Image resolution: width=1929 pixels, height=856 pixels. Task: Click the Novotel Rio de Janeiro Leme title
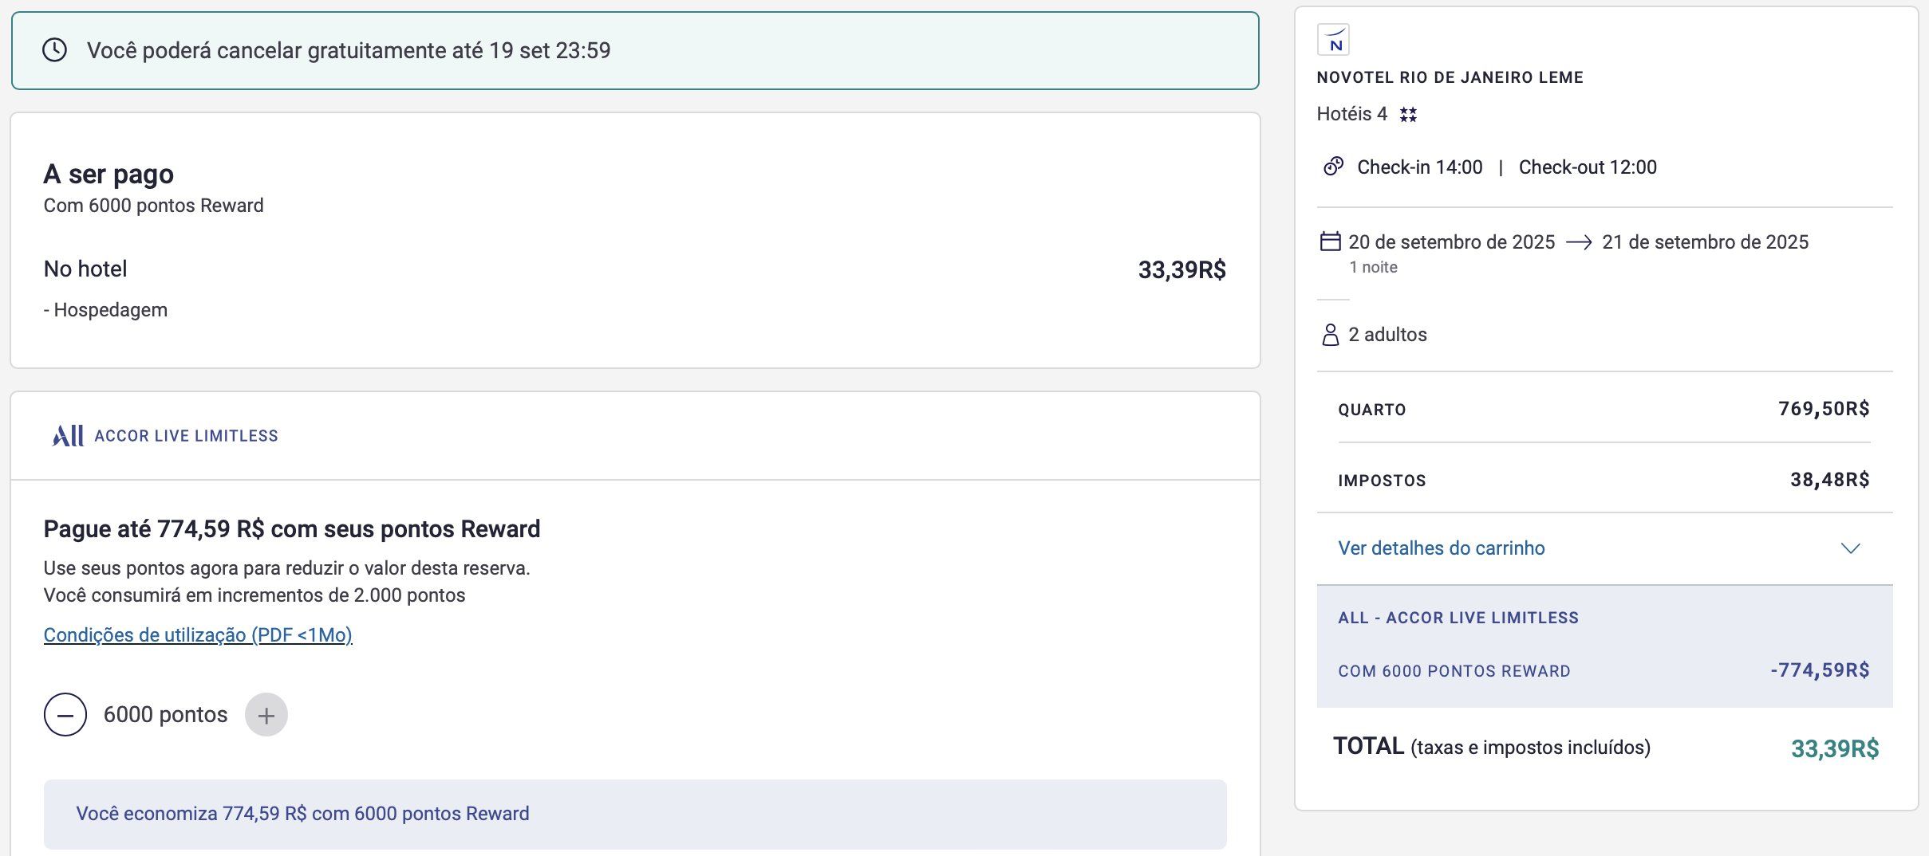1450,77
